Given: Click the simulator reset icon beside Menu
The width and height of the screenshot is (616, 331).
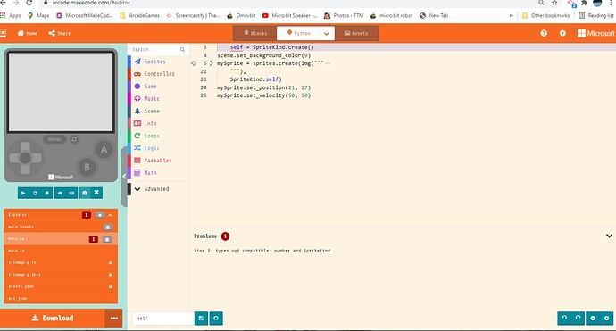Looking at the screenshot, I should pyautogui.click(x=74, y=139).
